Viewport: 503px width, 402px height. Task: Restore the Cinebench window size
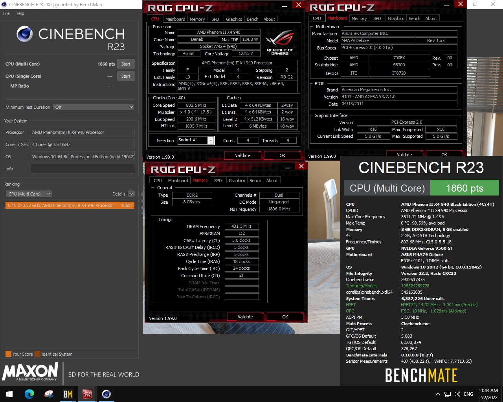pos(475,4)
